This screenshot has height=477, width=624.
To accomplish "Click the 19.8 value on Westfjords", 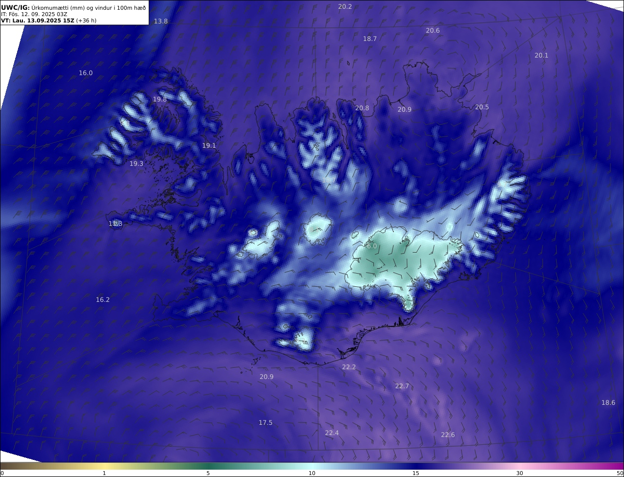I will click(x=160, y=99).
